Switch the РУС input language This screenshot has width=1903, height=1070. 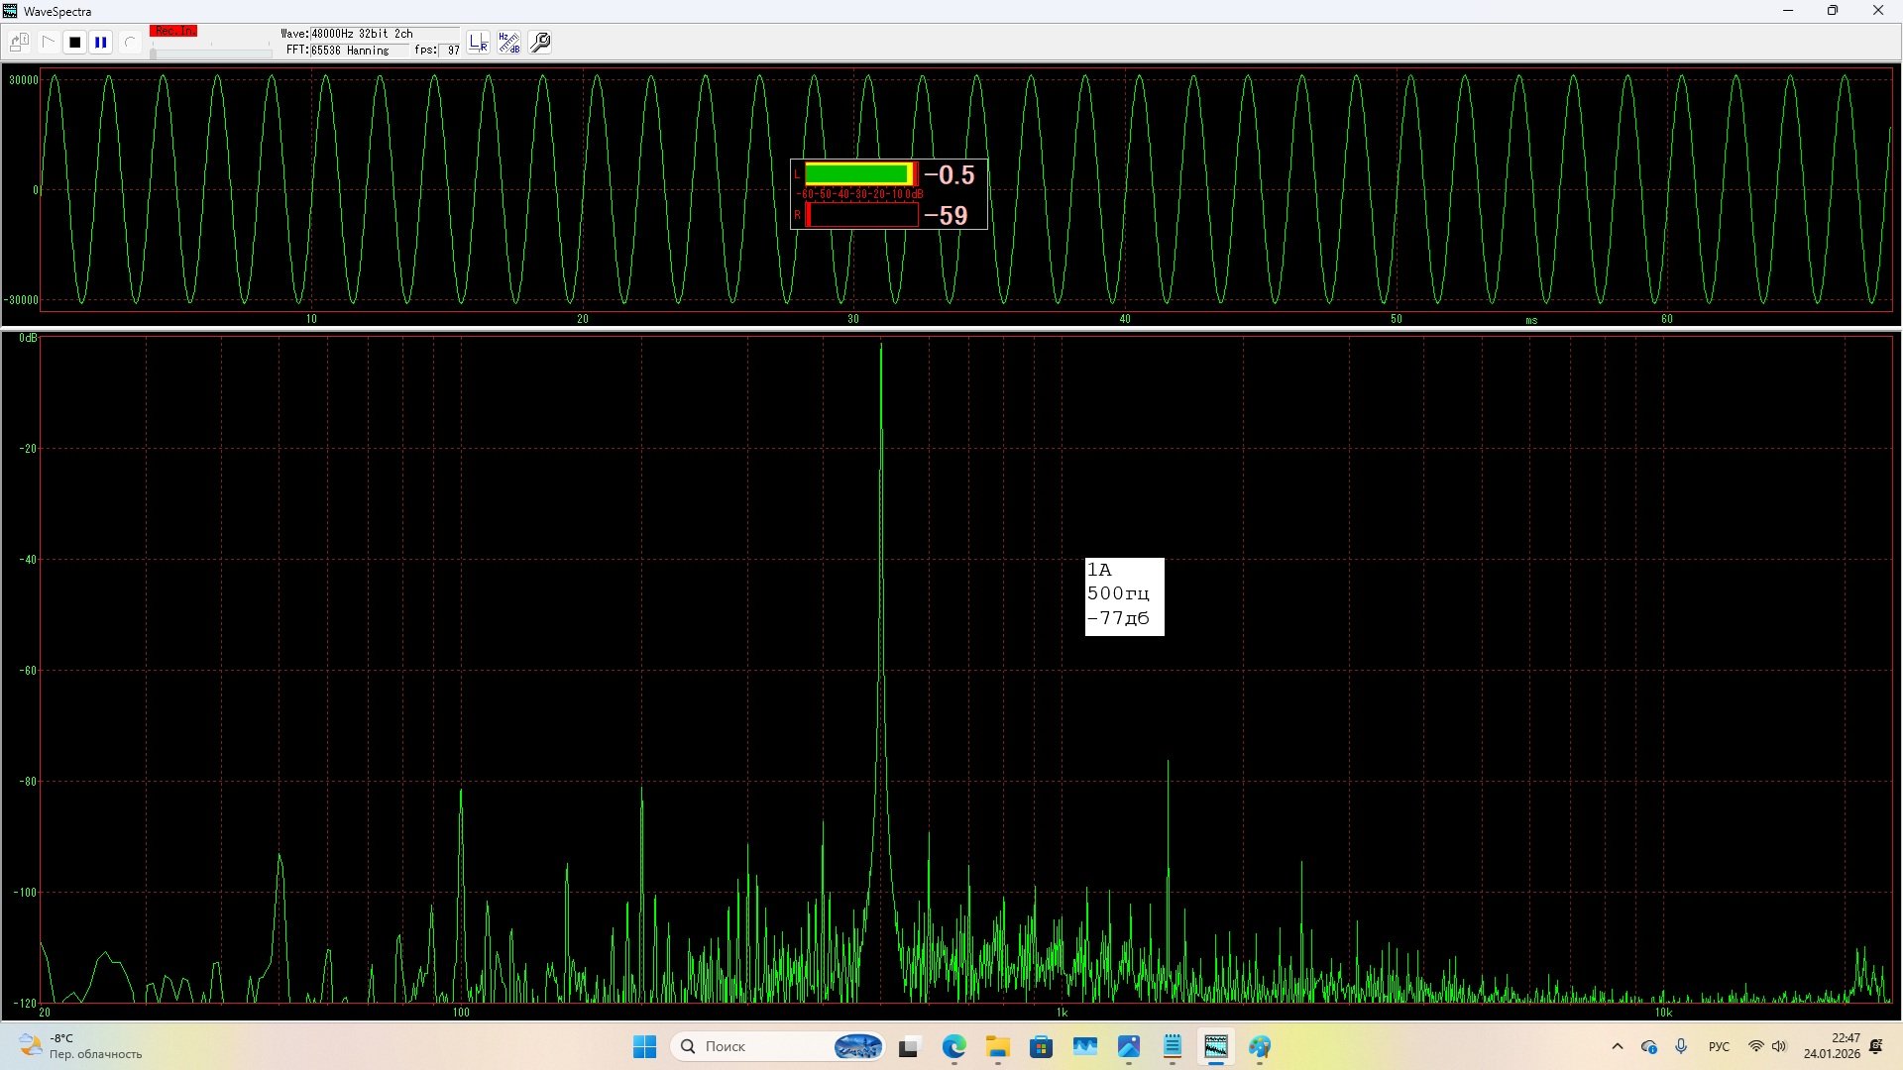pyautogui.click(x=1719, y=1046)
